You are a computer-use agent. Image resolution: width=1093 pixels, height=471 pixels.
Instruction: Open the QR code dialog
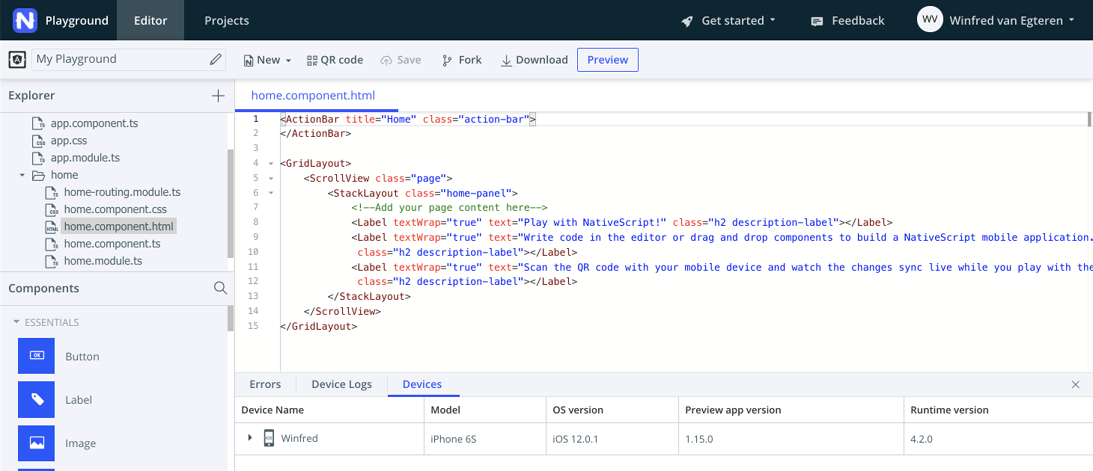point(335,60)
